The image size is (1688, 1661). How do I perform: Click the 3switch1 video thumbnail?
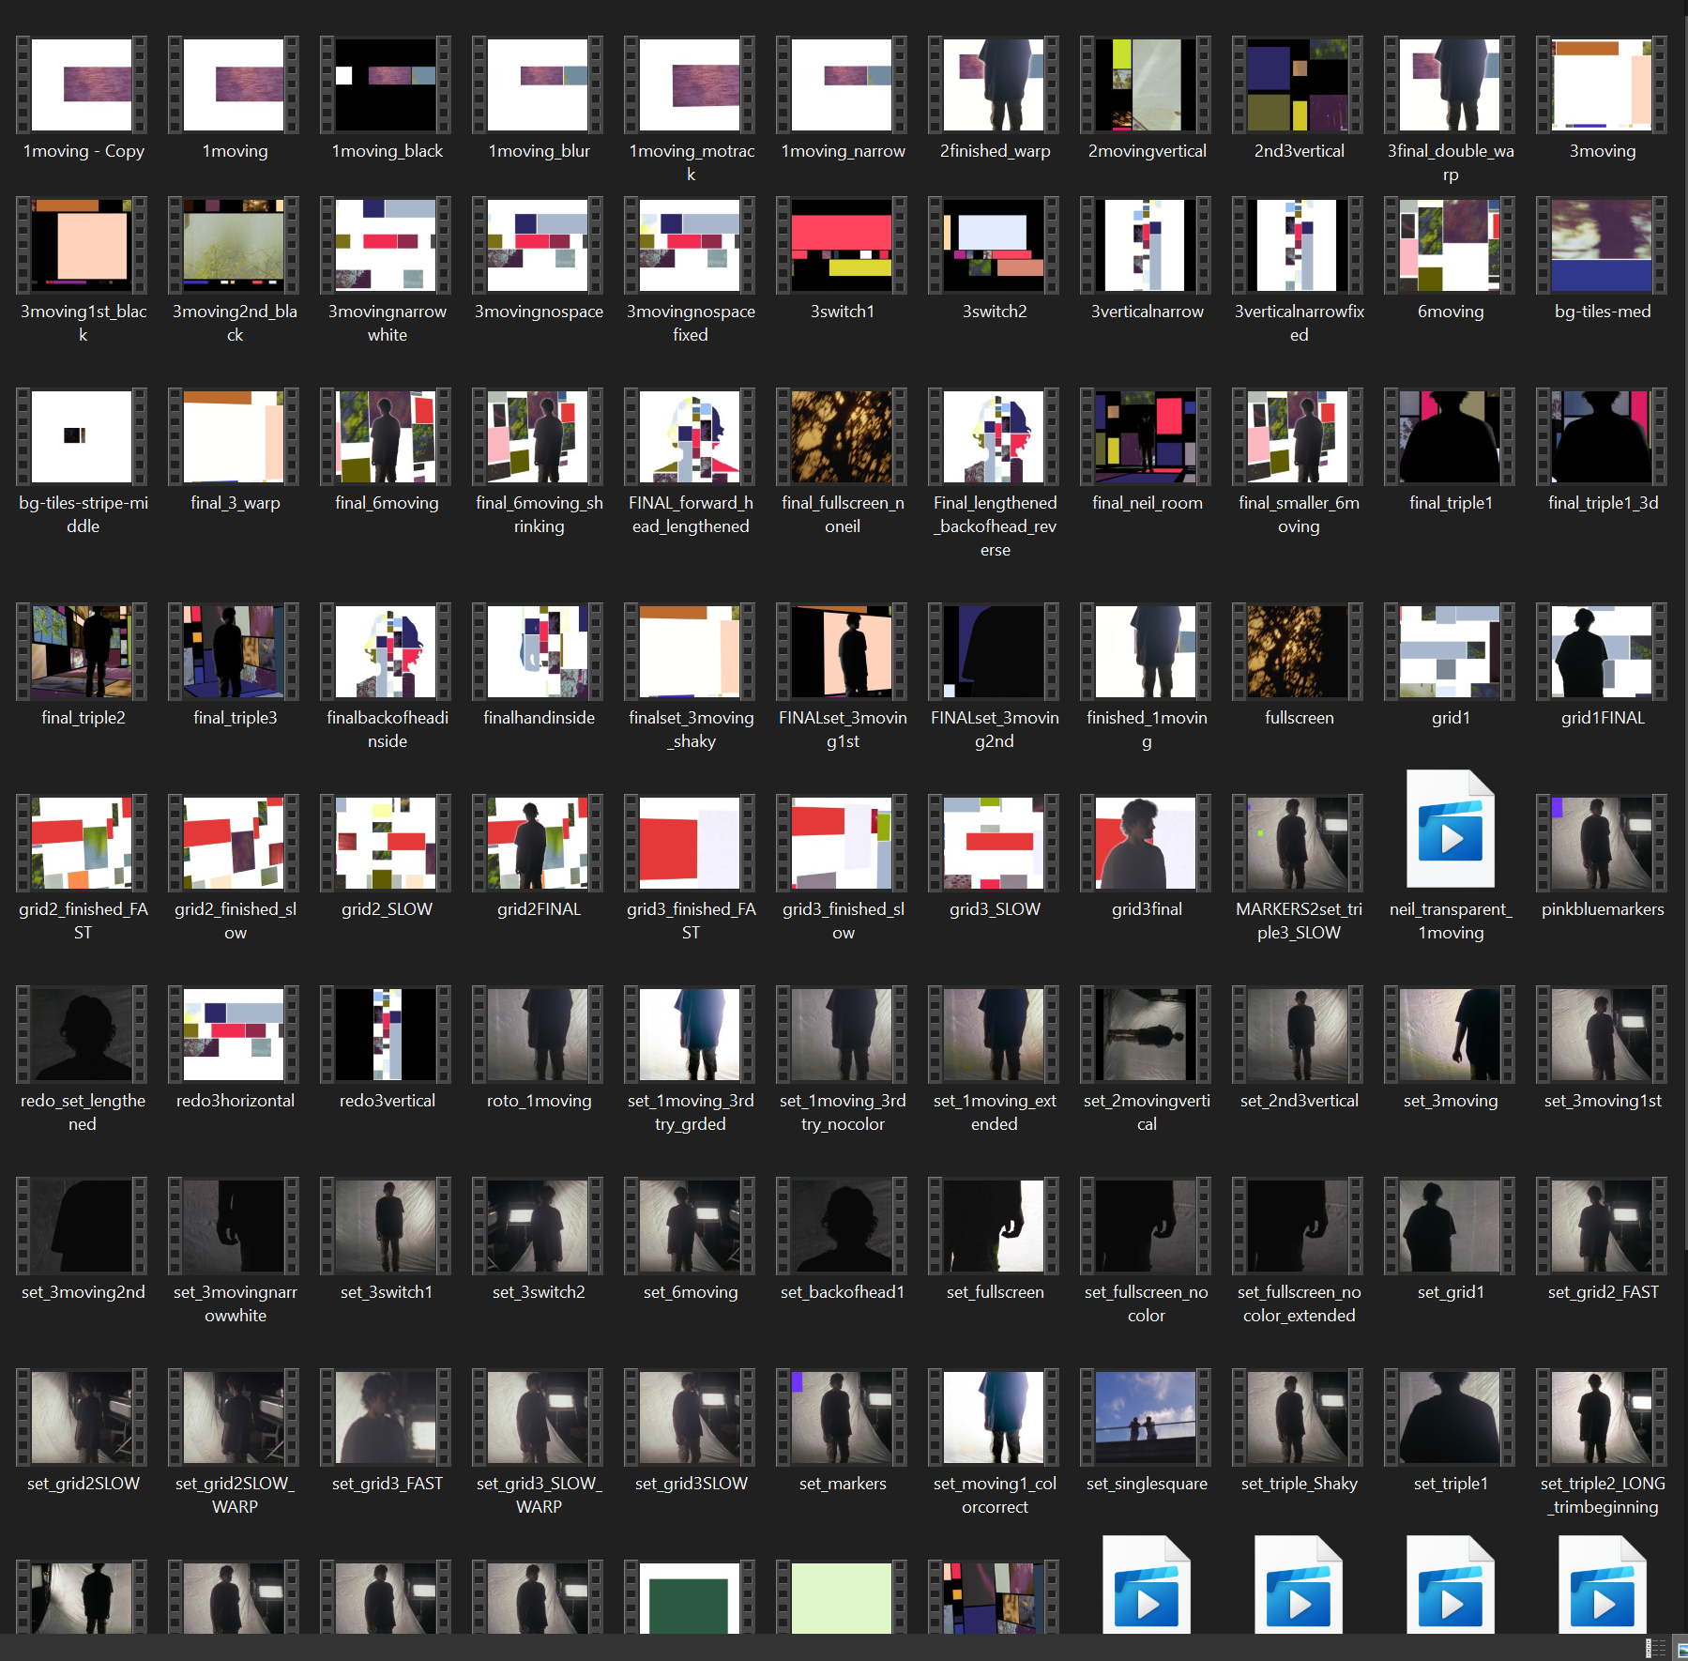coord(842,245)
